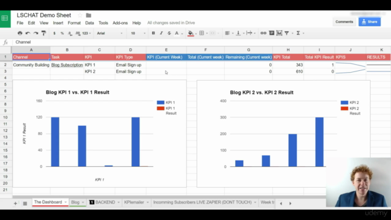Toggle bold formatting
Image resolution: width=391 pixels, height=220 pixels.
click(153, 33)
